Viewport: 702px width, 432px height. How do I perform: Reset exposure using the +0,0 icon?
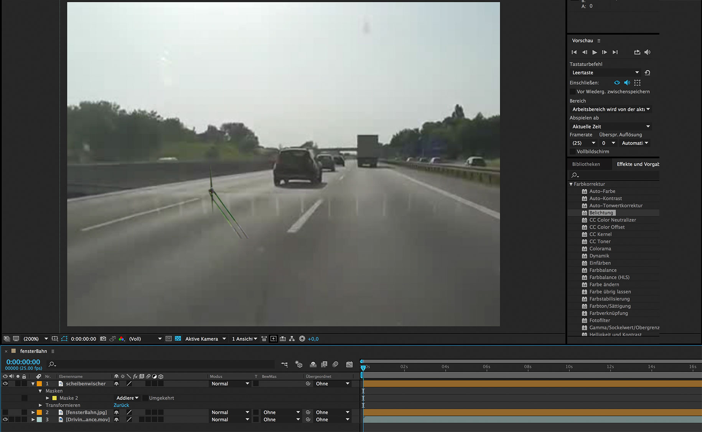pos(302,339)
